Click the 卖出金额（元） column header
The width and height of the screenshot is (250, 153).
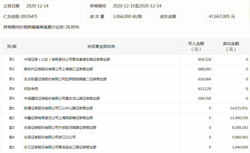[x=231, y=46]
